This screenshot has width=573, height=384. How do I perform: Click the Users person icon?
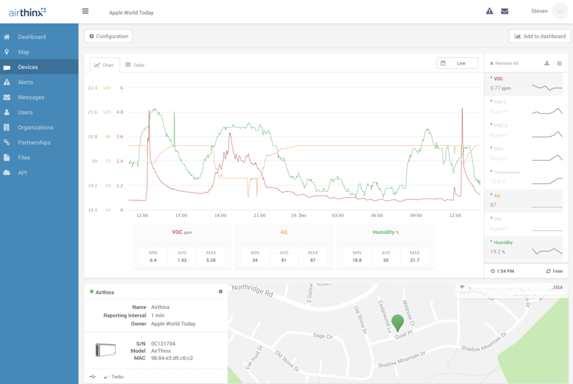point(6,112)
